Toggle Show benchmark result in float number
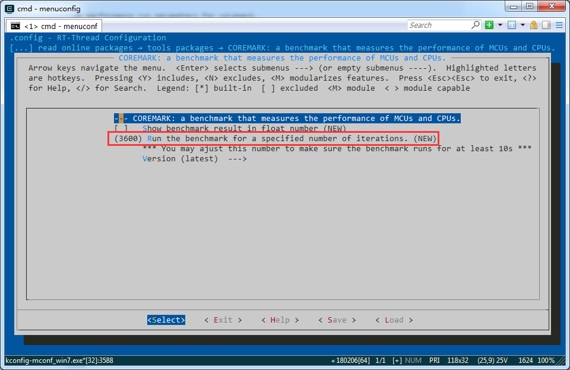The image size is (570, 370). click(121, 129)
